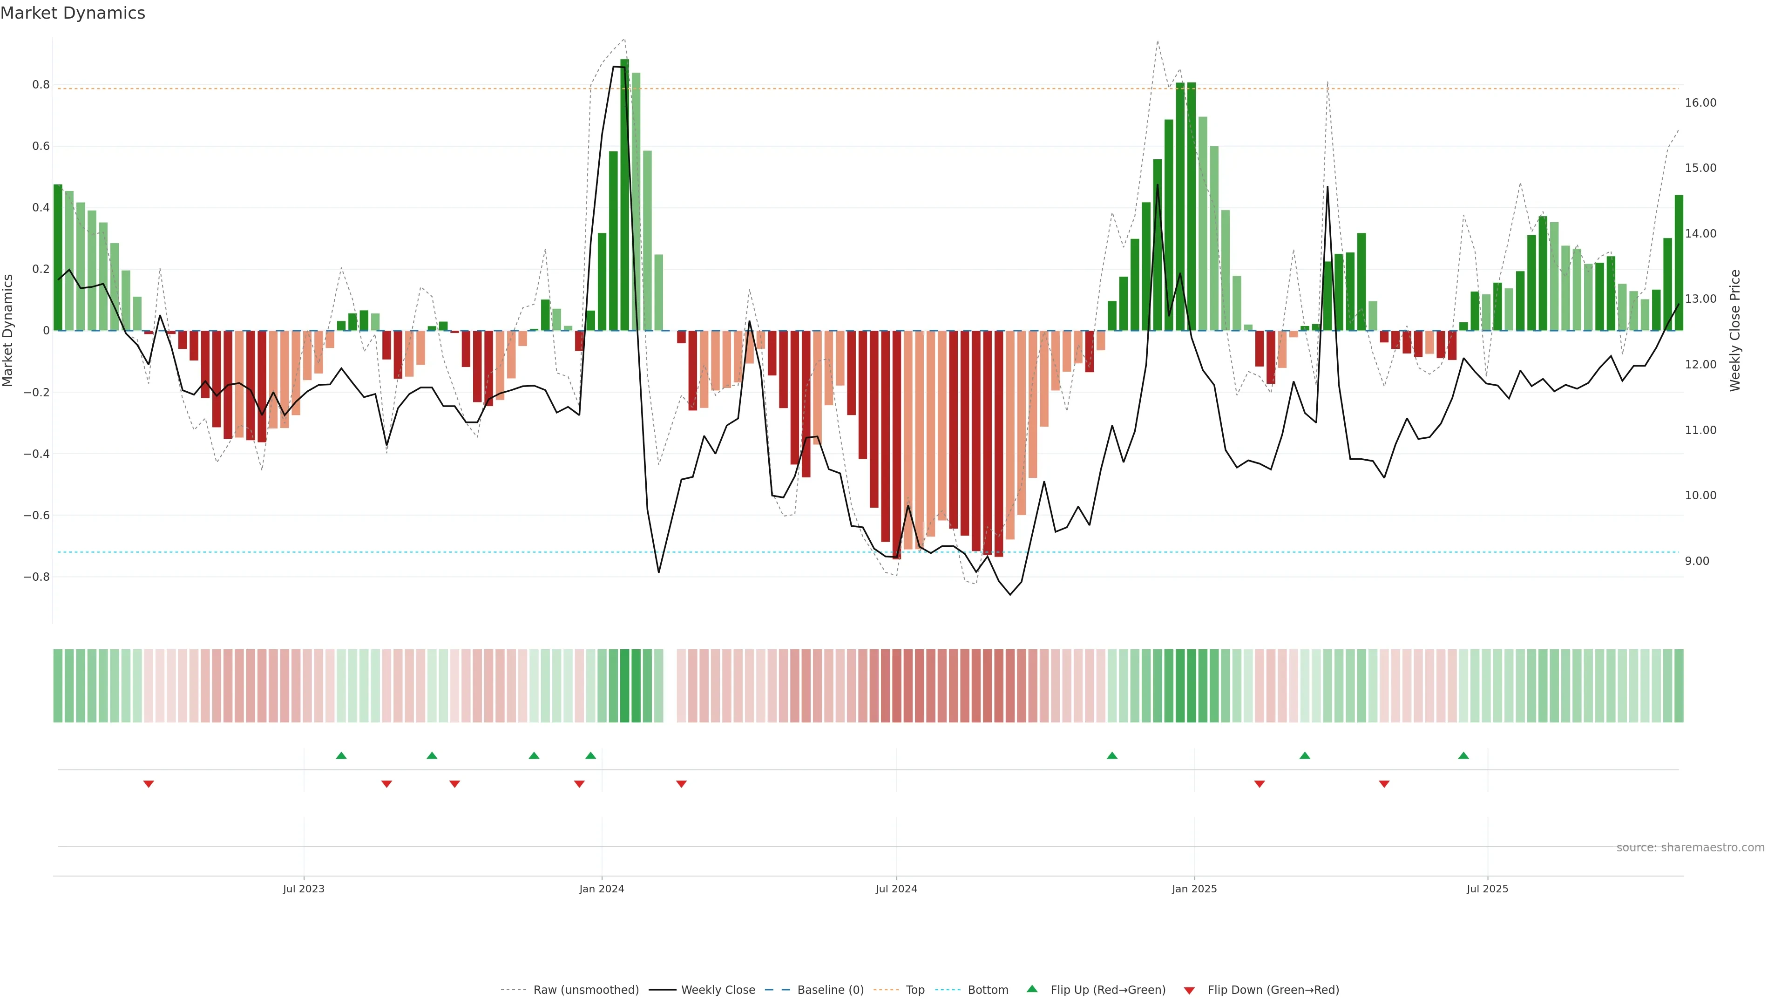The width and height of the screenshot is (1788, 1006).
Task: Click the Flip Down red triangle legend icon
Action: pyautogui.click(x=1189, y=990)
